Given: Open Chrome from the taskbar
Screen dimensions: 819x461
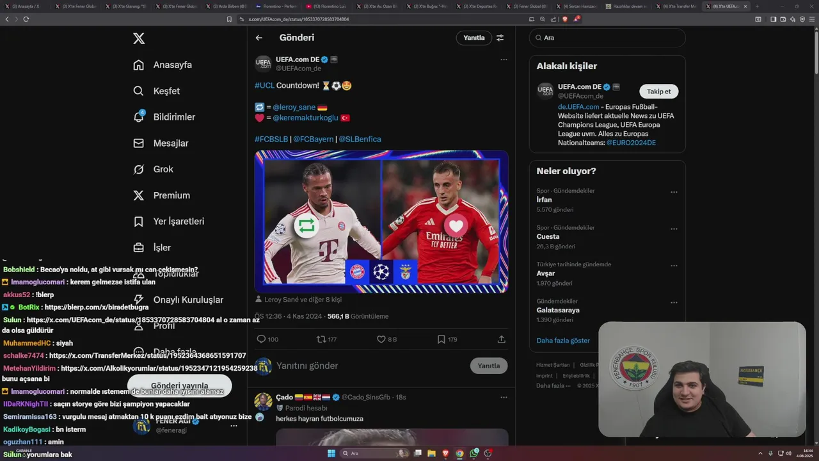Looking at the screenshot, I should [459, 453].
